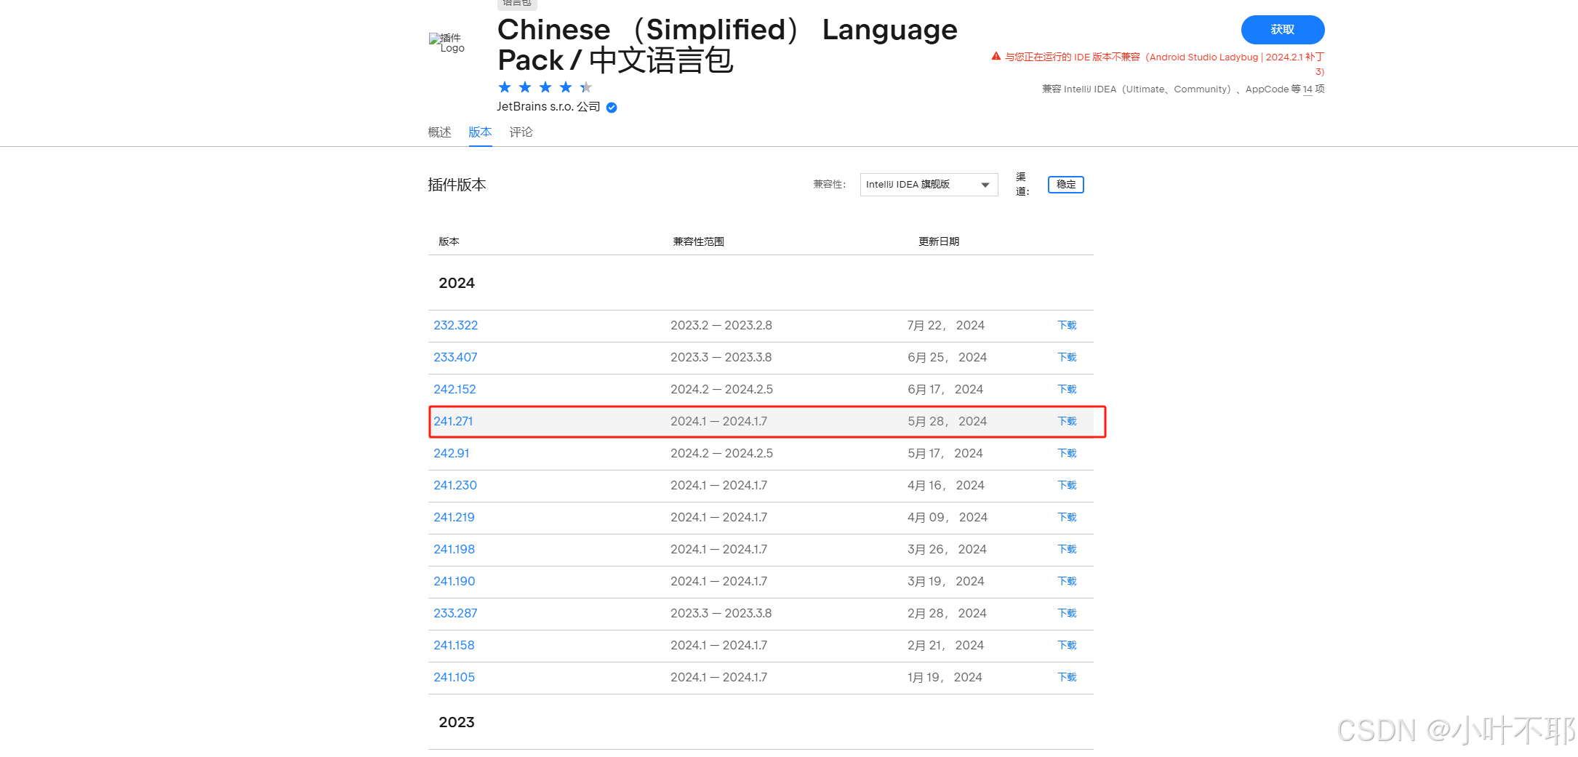Open version 233.287 link
This screenshot has width=1578, height=757.
[455, 614]
